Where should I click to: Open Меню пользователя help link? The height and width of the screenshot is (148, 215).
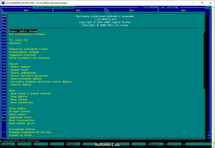click(x=22, y=120)
